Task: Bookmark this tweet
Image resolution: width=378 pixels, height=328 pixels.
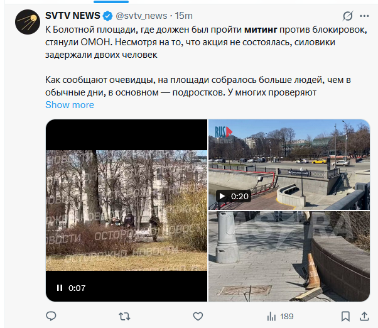Action: (x=345, y=316)
